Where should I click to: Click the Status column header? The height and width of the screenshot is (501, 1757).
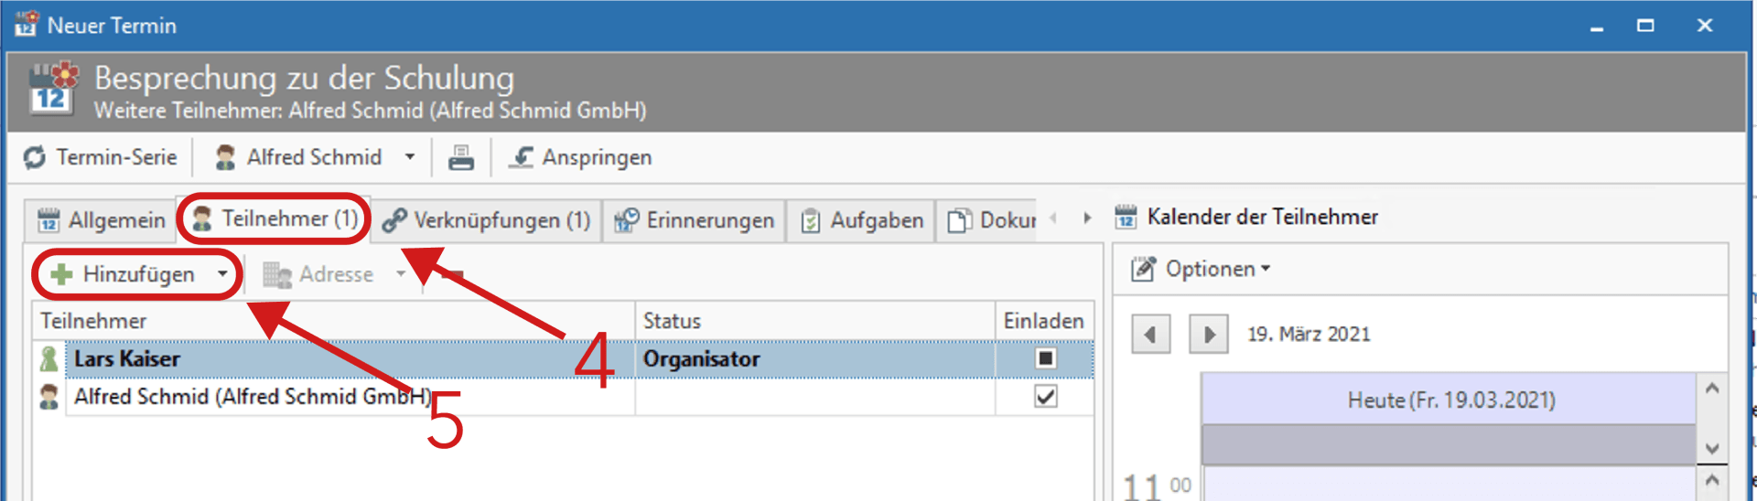[815, 321]
